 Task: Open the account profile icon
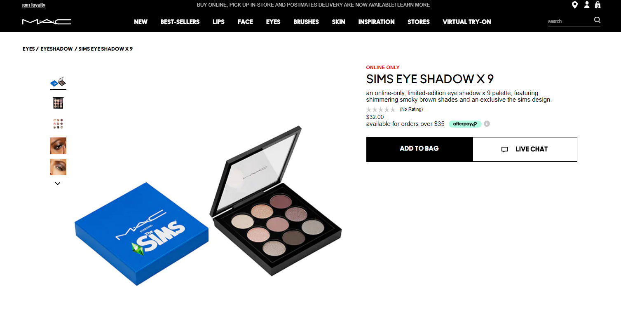(587, 5)
